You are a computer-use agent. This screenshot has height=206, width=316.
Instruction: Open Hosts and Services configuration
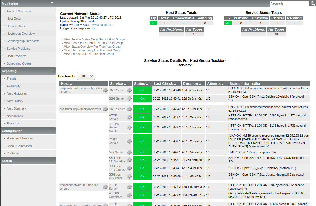point(20,138)
